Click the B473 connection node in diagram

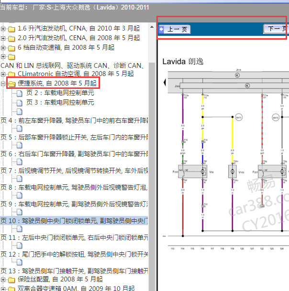click(x=239, y=117)
